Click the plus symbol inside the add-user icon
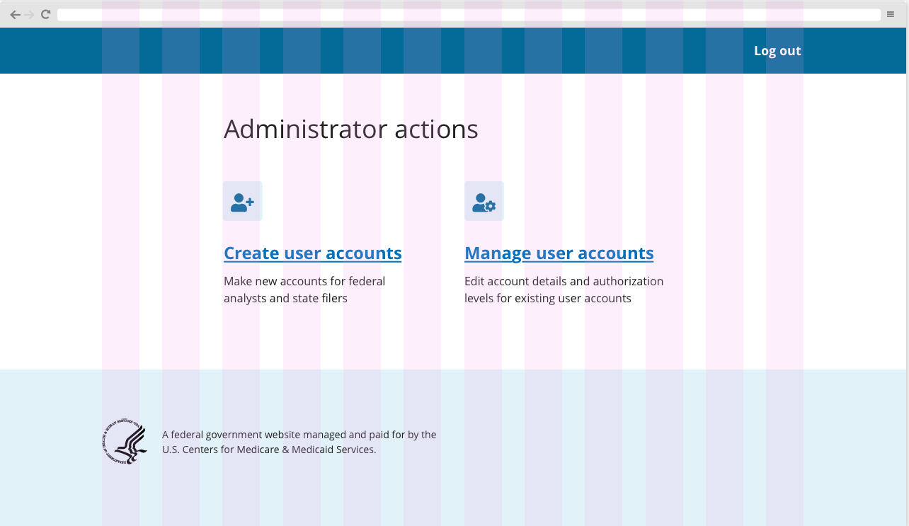 [250, 201]
